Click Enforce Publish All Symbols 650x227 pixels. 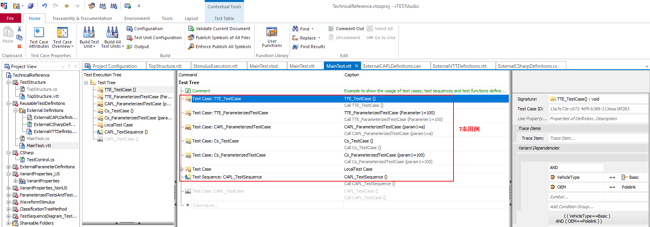point(219,47)
